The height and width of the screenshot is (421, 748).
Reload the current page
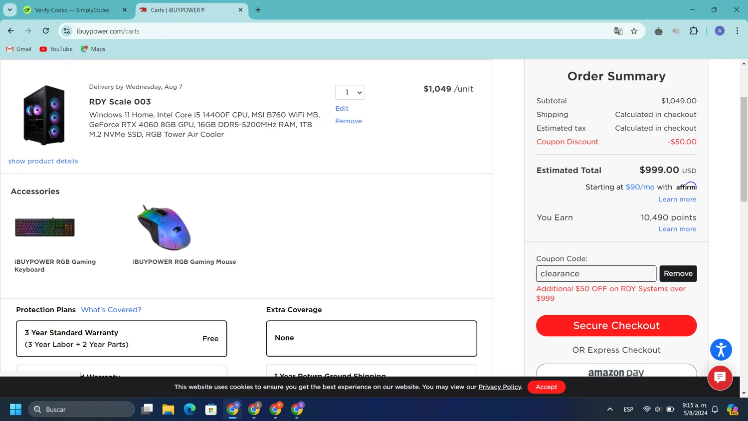coord(46,31)
